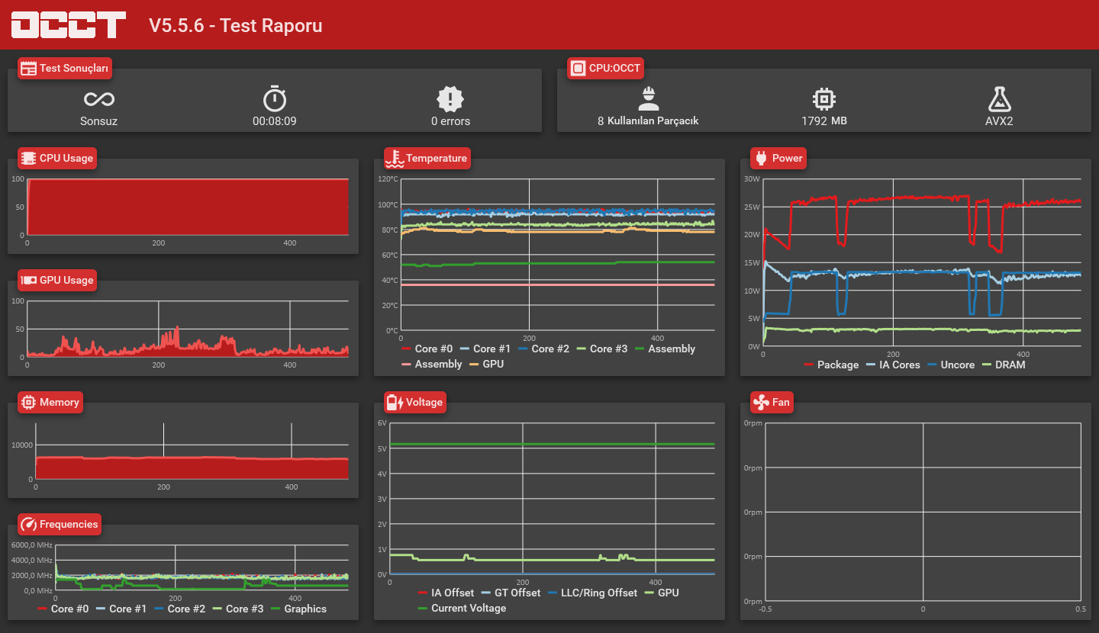Click the chip icon above 1792 MB
1099x633 pixels.
824,98
